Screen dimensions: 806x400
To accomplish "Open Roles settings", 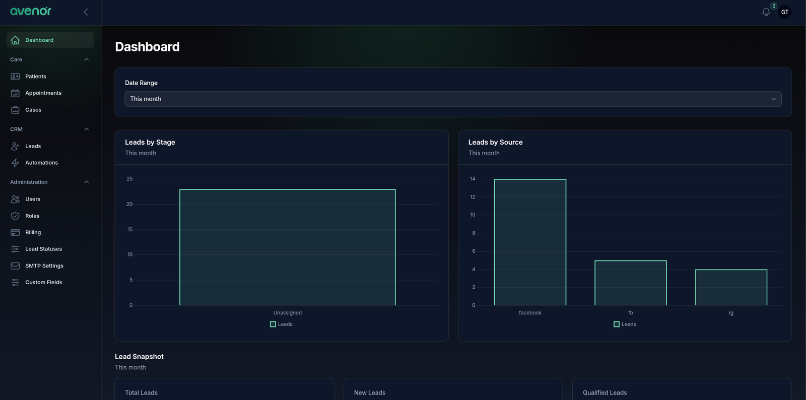I will tap(50, 216).
